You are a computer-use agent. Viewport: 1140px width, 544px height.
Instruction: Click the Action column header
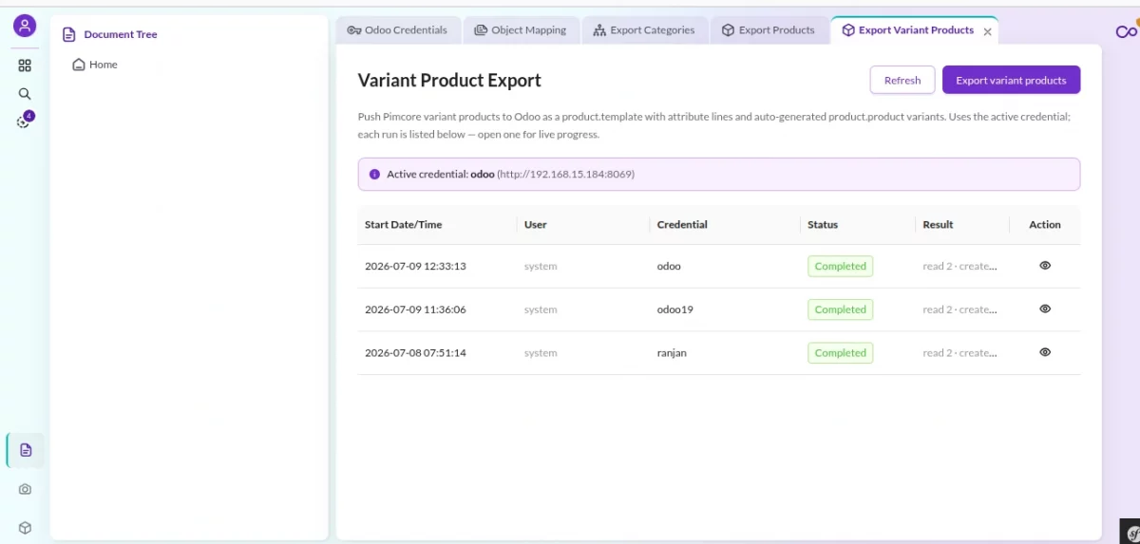pos(1045,225)
